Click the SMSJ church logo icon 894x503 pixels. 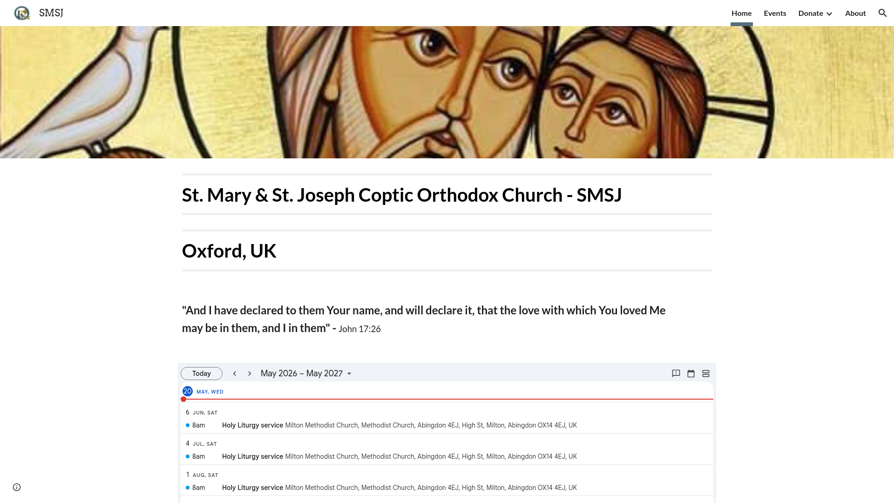click(x=22, y=13)
